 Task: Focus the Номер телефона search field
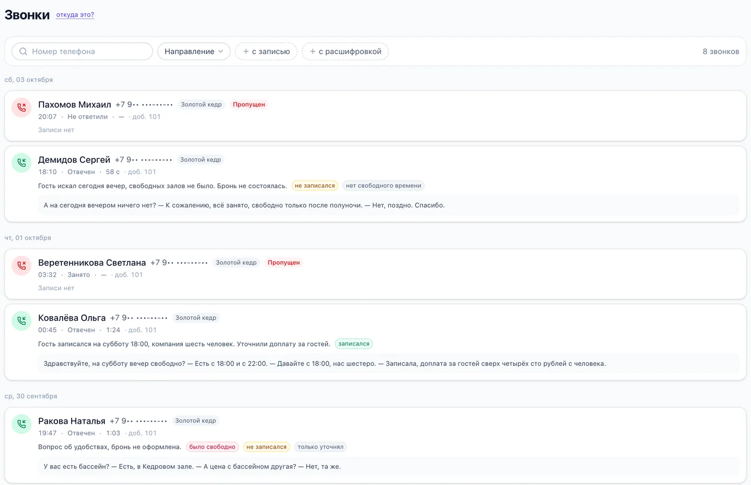[82, 51]
